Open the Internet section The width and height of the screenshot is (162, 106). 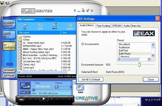click(9, 70)
